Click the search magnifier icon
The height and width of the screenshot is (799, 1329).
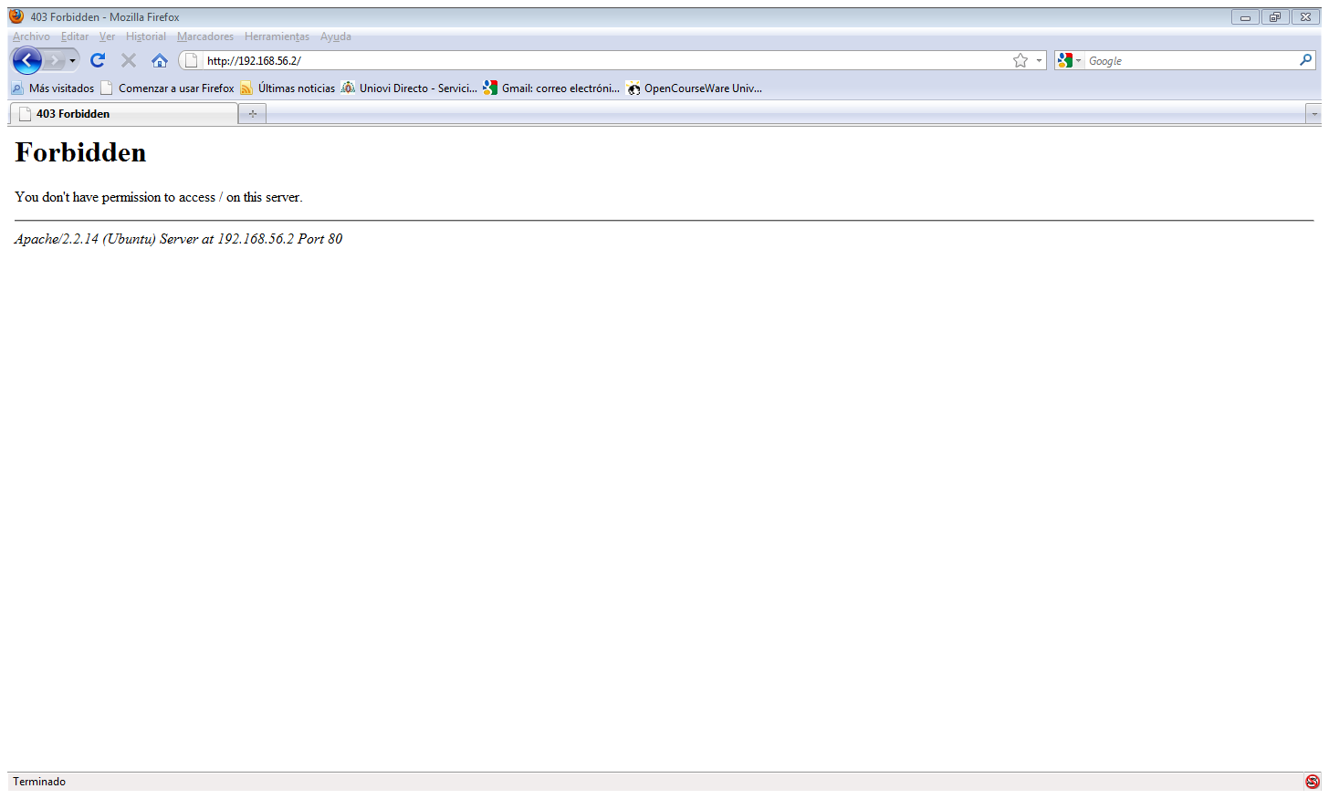tap(1306, 60)
